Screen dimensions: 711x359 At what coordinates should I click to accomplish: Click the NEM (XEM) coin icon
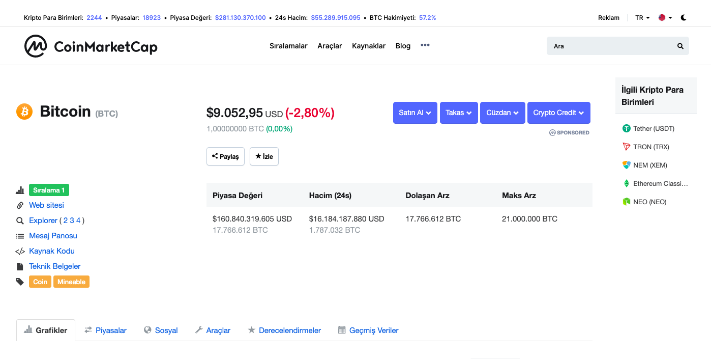(627, 165)
